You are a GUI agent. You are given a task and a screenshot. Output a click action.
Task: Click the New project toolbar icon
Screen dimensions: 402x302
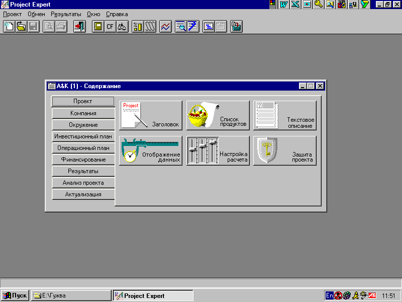point(9,27)
